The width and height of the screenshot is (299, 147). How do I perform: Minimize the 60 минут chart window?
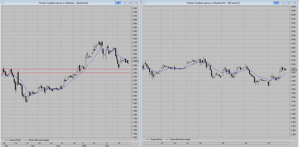coord(283,3)
